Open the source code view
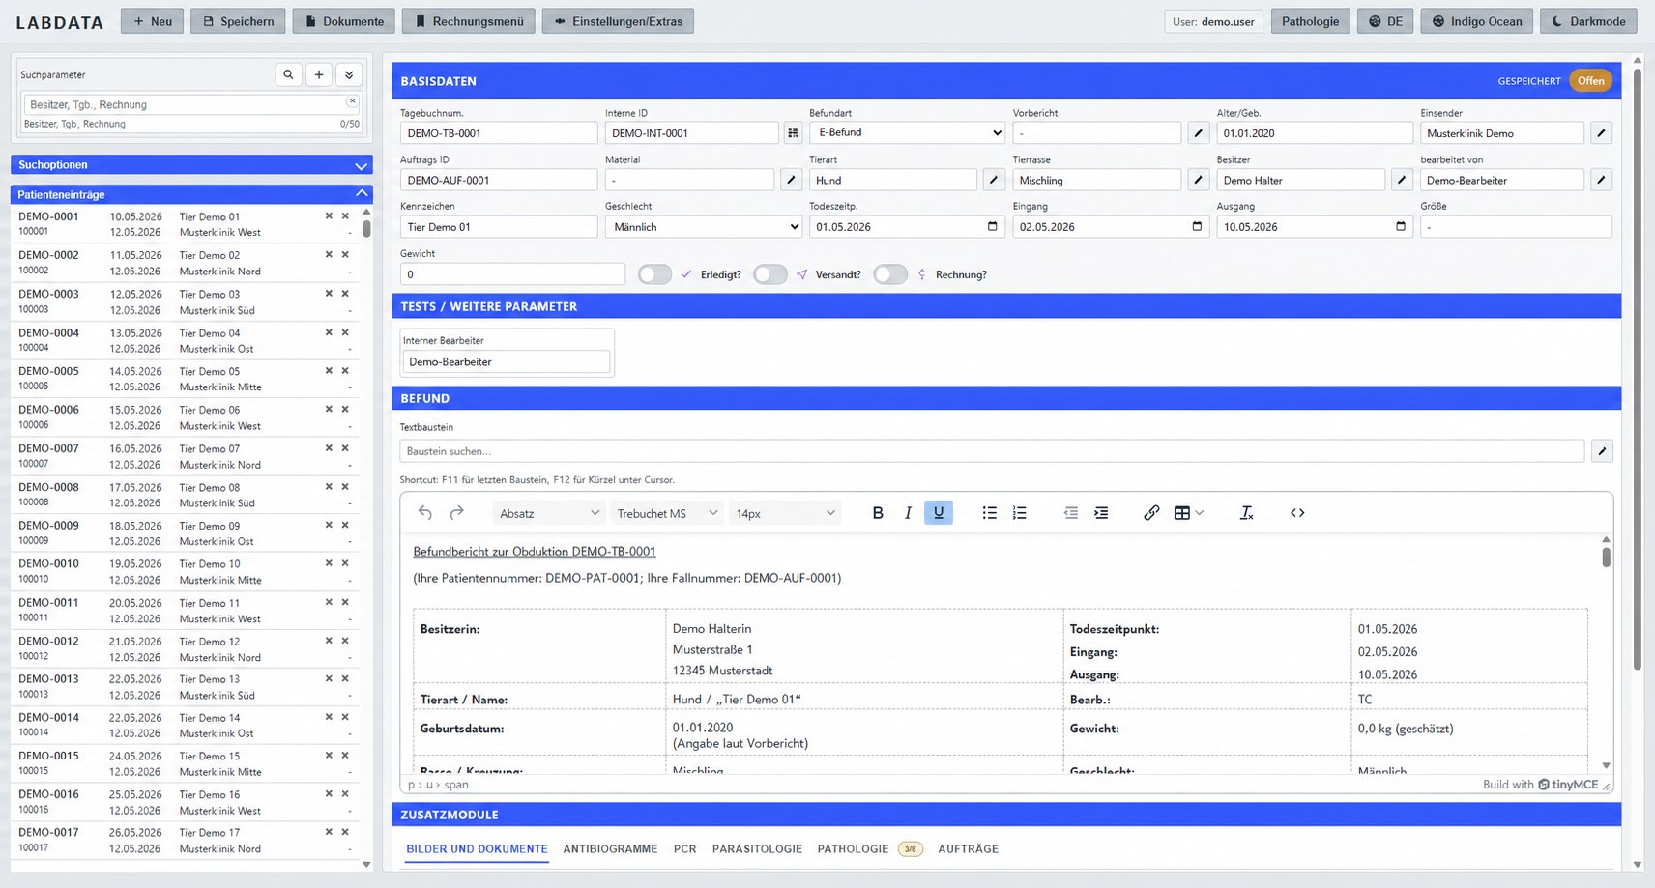This screenshot has width=1655, height=888. pos(1297,513)
